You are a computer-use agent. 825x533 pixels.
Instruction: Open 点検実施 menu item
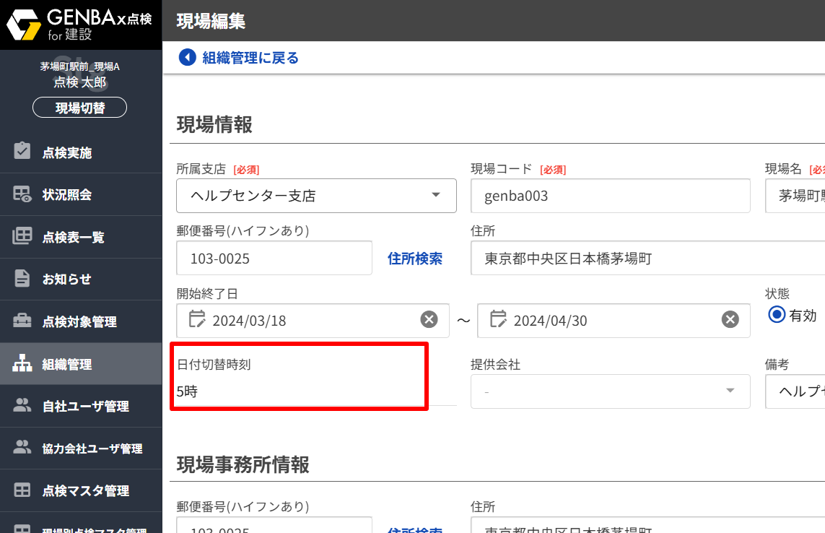(x=81, y=152)
